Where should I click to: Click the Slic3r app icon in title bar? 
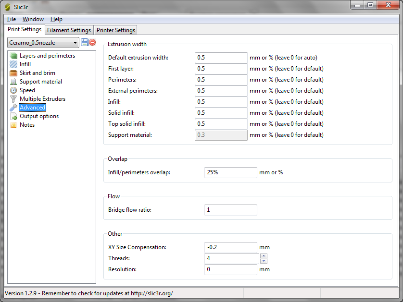(8, 7)
